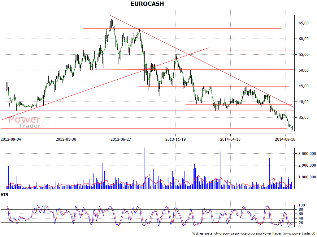The width and height of the screenshot is (317, 237).
Task: Click the 40,00 price axis label
Action: pyautogui.click(x=303, y=102)
